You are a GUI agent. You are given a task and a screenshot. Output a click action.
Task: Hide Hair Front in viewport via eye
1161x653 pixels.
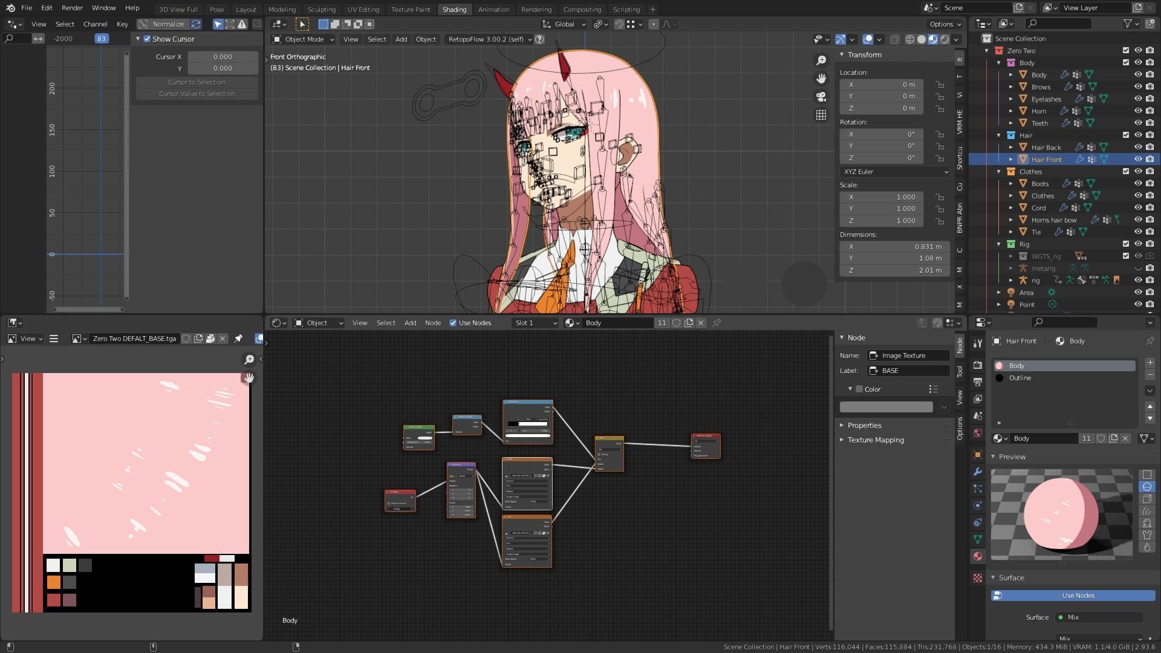[x=1137, y=160]
